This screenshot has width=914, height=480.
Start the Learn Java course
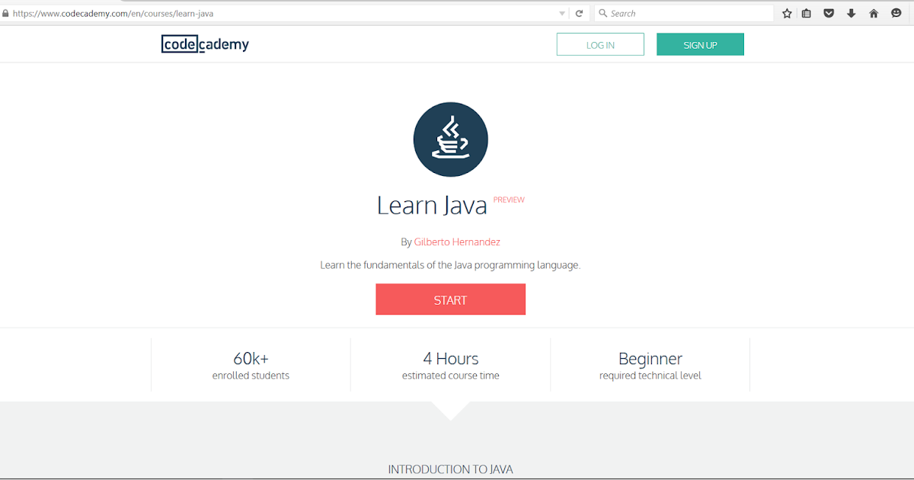tap(450, 299)
